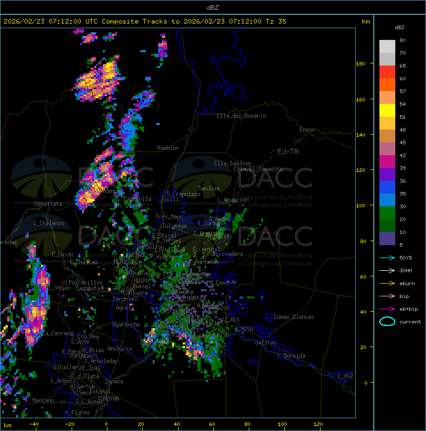Click the yellow eburn arrow legend icon
The height and width of the screenshot is (431, 426).
387,284
